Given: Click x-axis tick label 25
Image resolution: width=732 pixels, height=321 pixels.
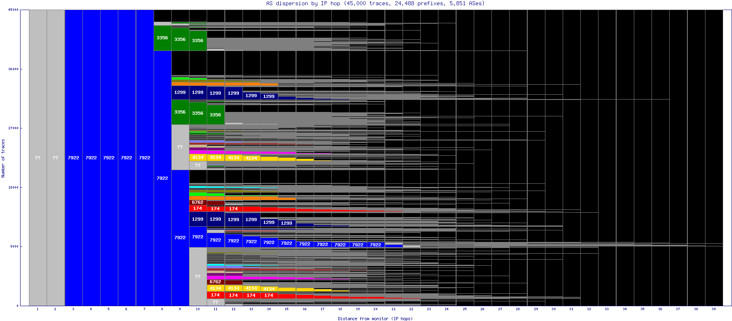Looking at the screenshot, I should pyautogui.click(x=465, y=309).
